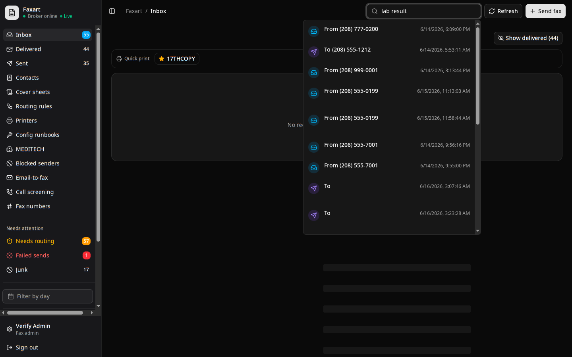572x357 pixels.
Task: Open Routing rules page
Action: click(48, 106)
